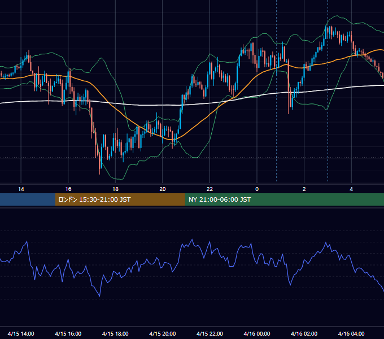Click the London session bar 15:30-21:00 JST
This screenshot has height=339, width=384.
[x=120, y=199]
